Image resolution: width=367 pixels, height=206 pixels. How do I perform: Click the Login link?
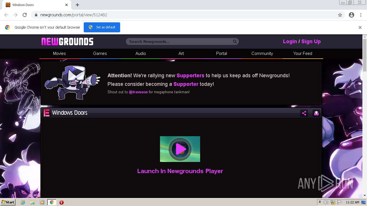coord(290,41)
